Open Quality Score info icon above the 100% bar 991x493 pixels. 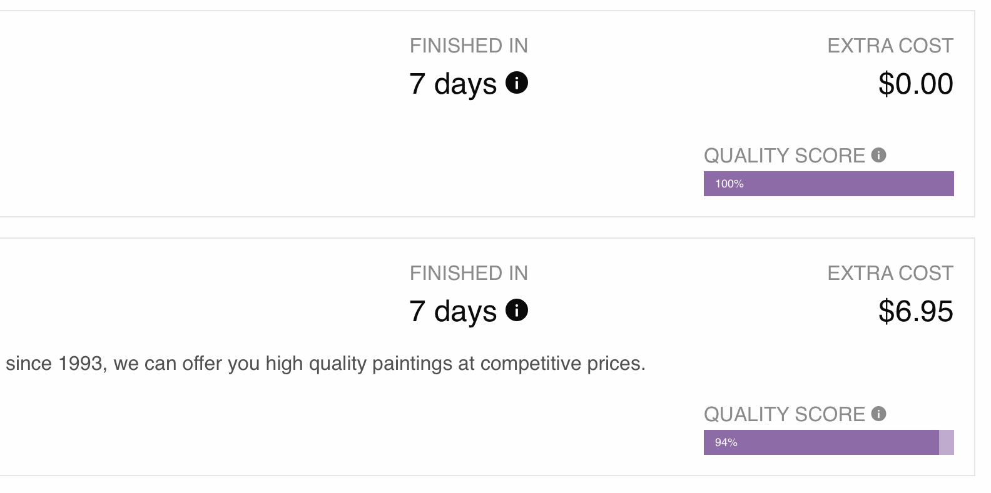coord(878,155)
